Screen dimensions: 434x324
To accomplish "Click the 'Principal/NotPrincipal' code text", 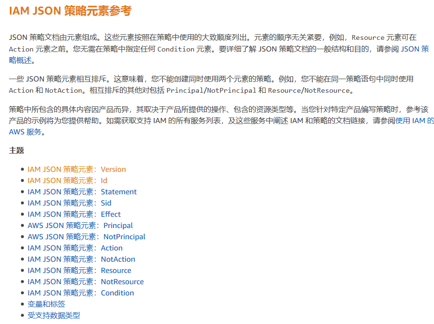I will [211, 90].
